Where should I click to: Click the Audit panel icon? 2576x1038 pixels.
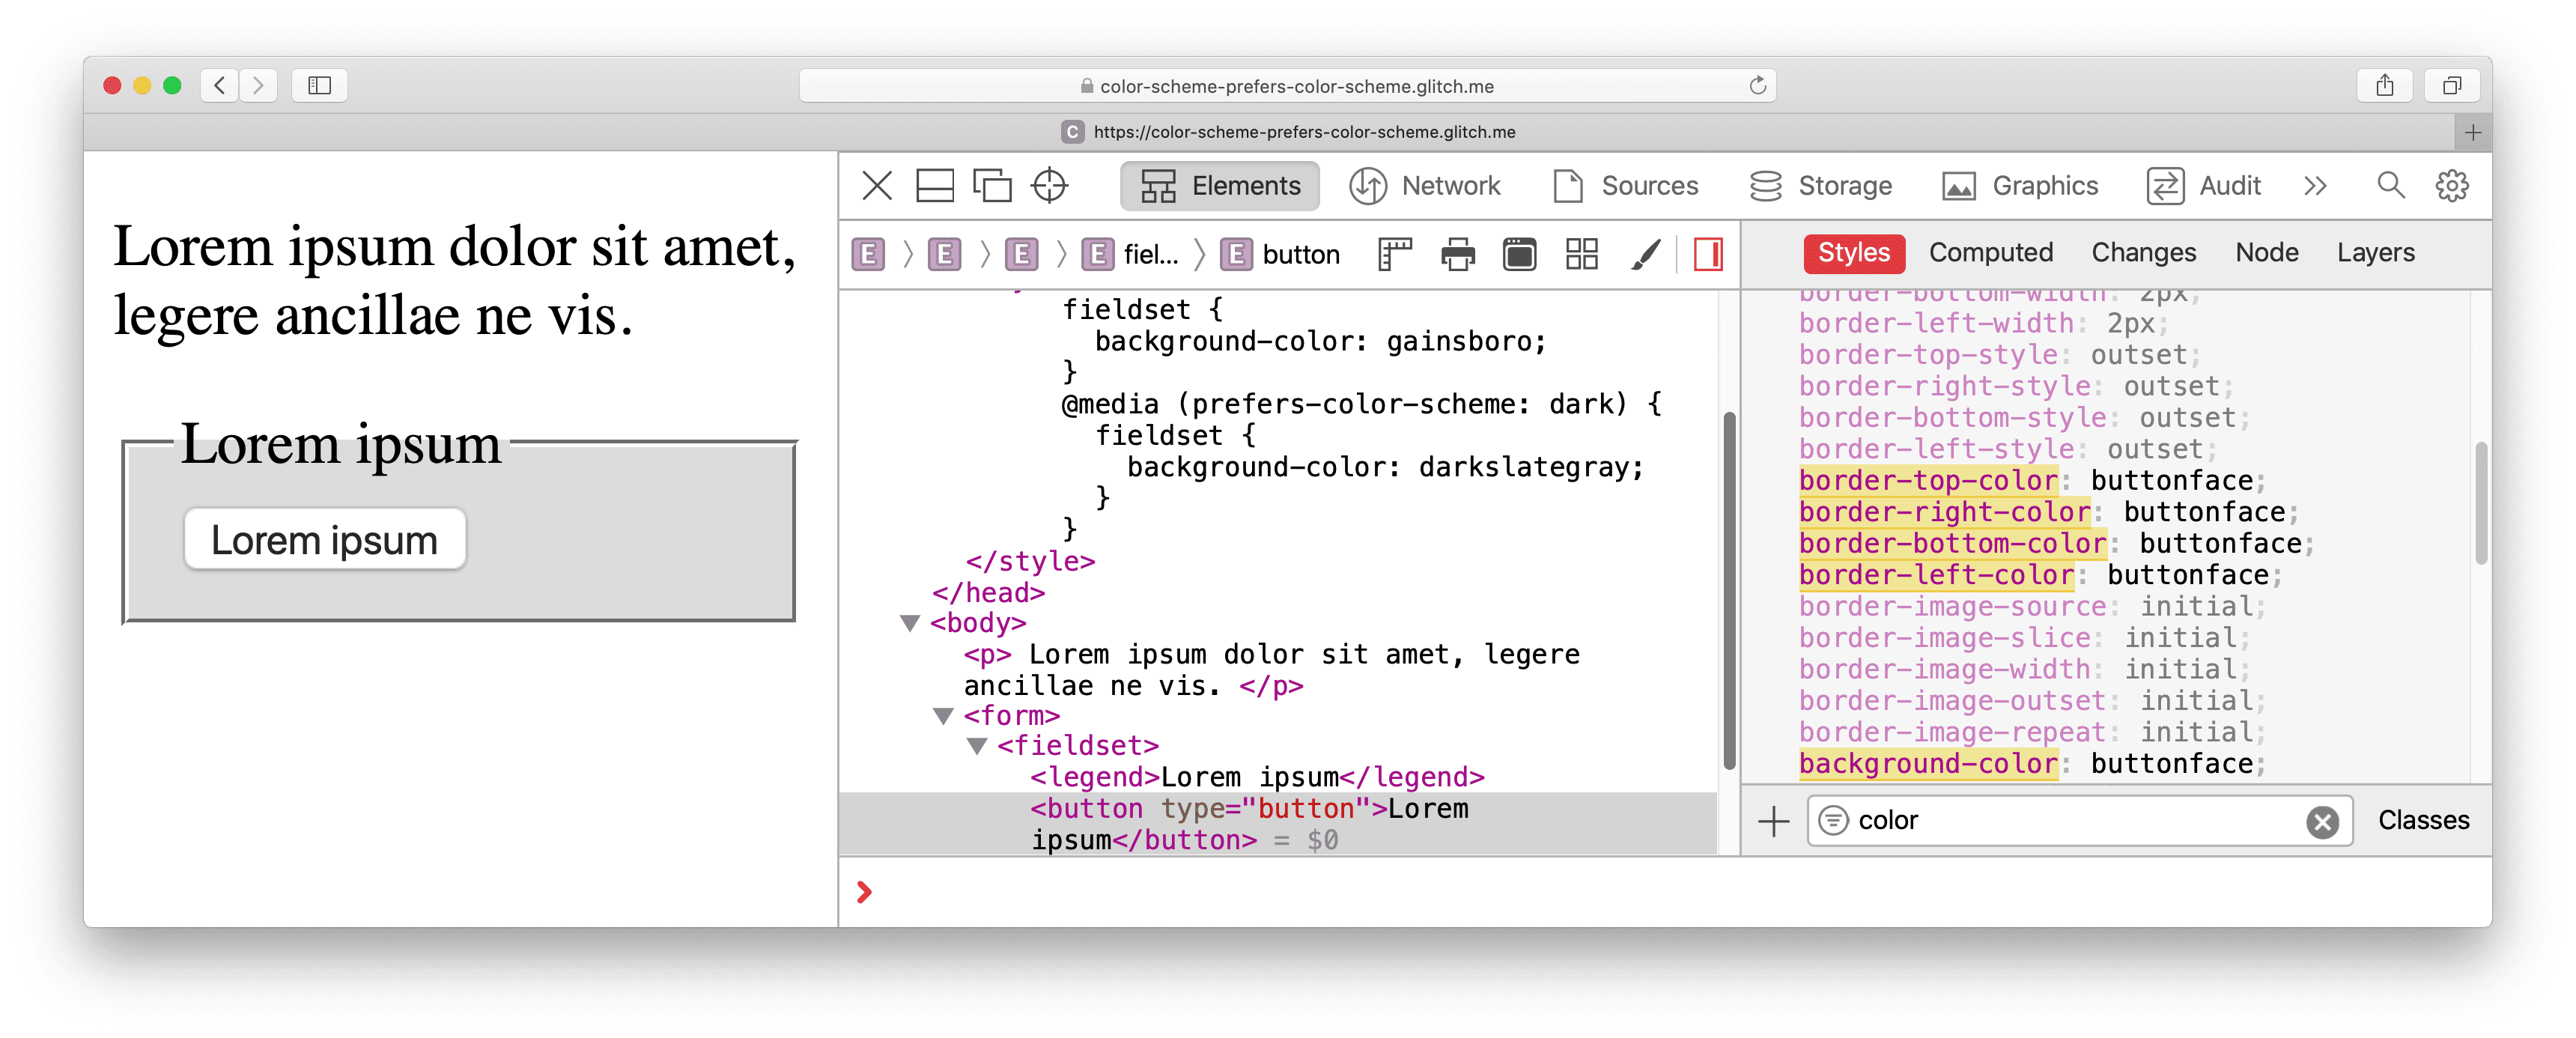click(x=2159, y=186)
